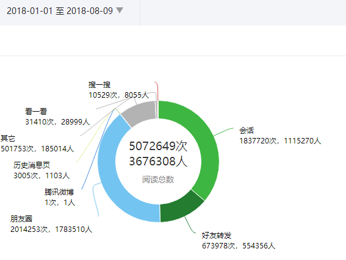346x260 pixels.
Task: Select the gray 其它 donut segment
Action: [140, 113]
